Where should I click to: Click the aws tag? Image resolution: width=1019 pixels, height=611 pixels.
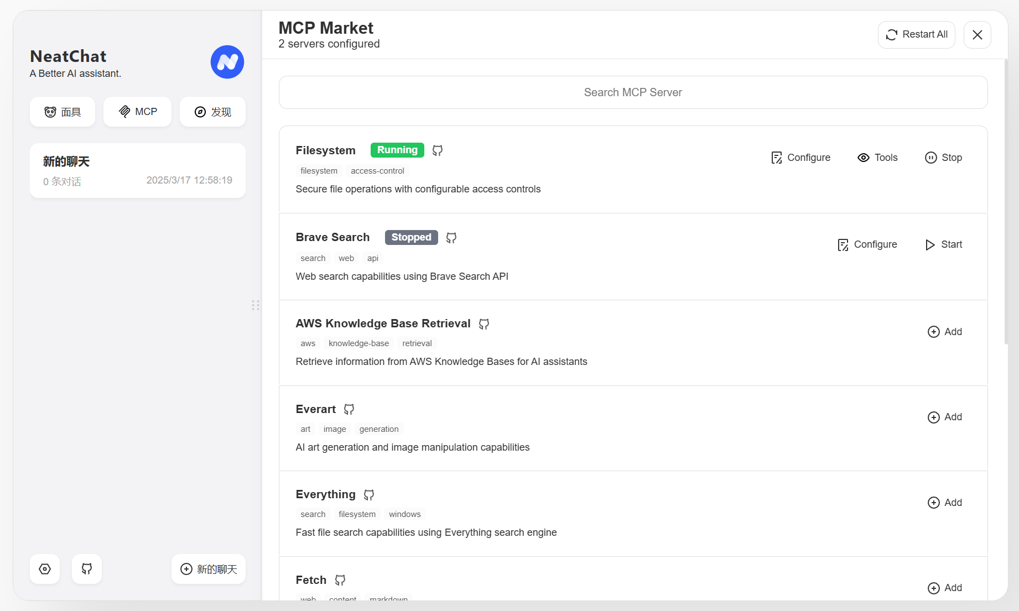click(x=308, y=343)
